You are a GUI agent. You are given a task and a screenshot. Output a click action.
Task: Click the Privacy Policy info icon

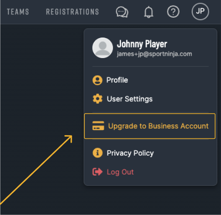tap(98, 153)
